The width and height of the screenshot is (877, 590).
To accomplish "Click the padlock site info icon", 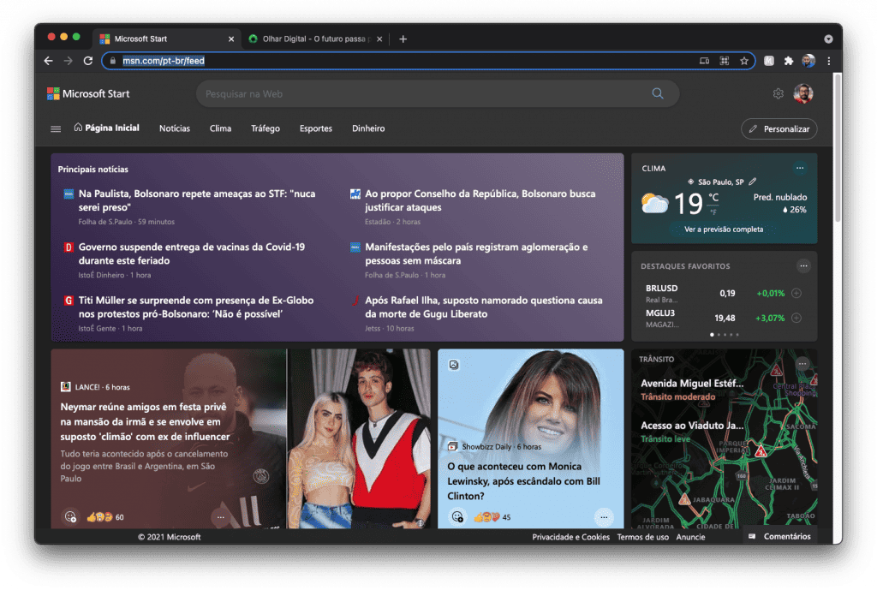I will (x=112, y=61).
